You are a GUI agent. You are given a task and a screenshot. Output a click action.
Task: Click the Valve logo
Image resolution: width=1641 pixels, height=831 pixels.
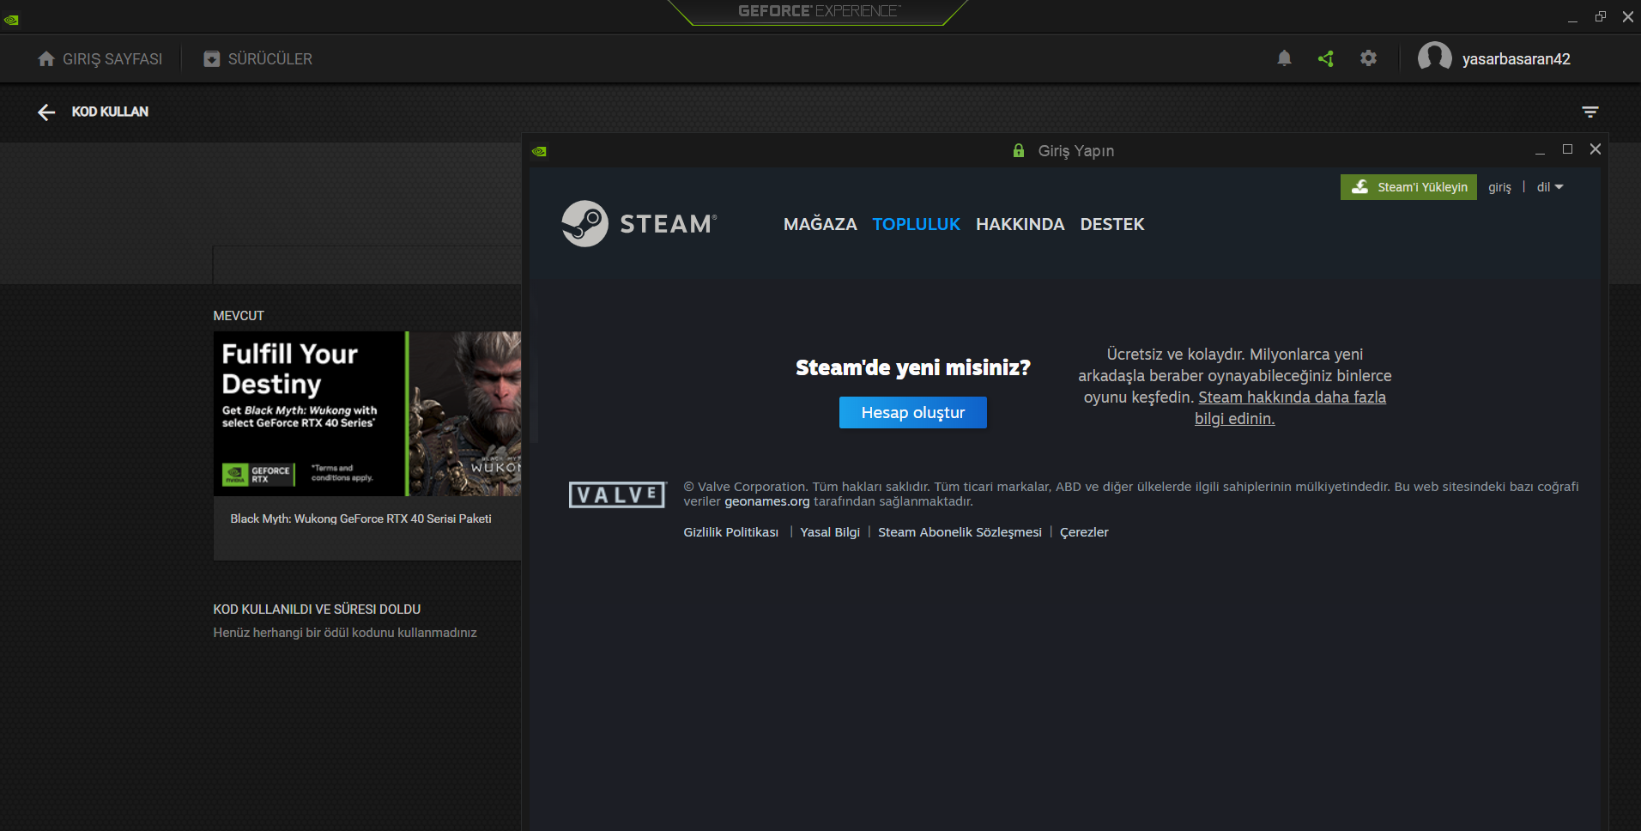pos(617,494)
